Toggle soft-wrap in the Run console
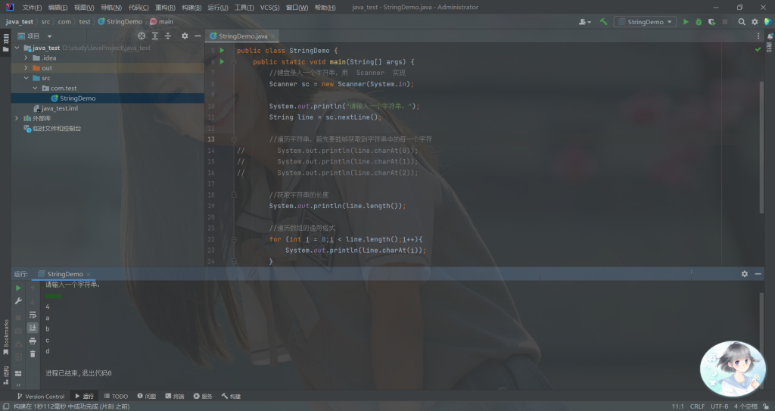Viewport: 775px width, 411px height. pyautogui.click(x=33, y=314)
